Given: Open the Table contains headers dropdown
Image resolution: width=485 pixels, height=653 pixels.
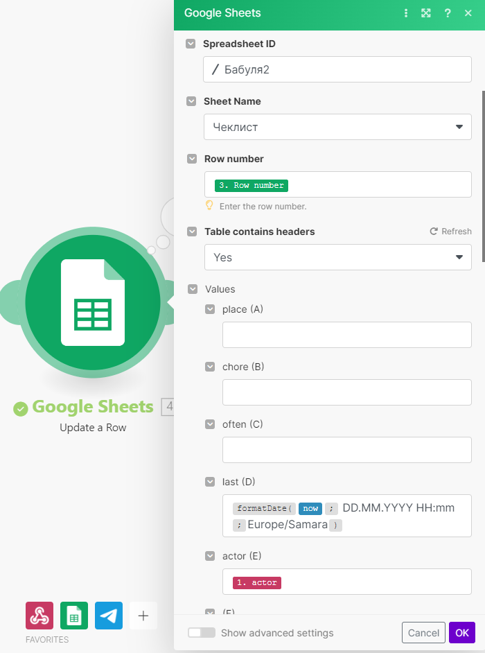Looking at the screenshot, I should (x=337, y=257).
